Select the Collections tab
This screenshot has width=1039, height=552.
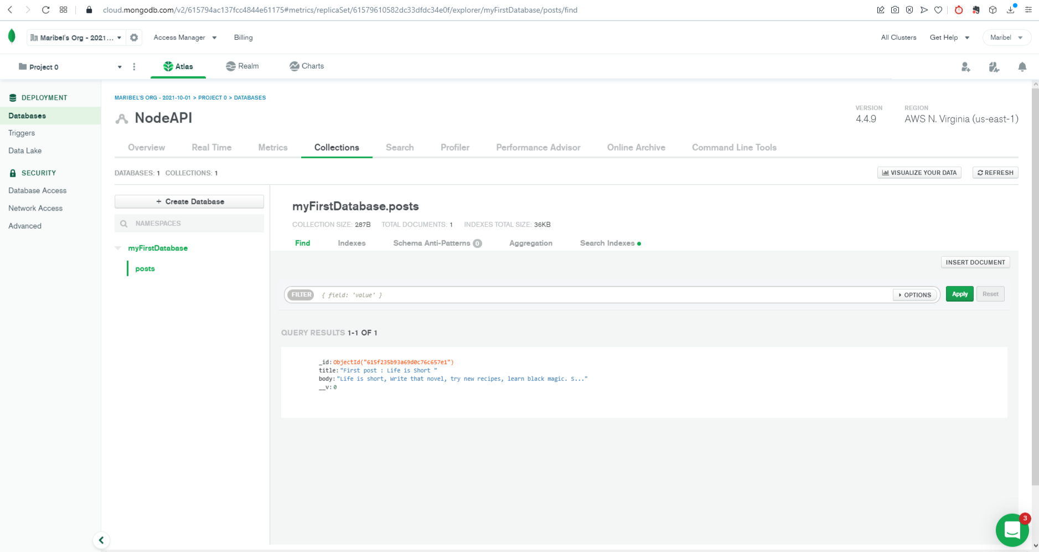click(x=337, y=147)
